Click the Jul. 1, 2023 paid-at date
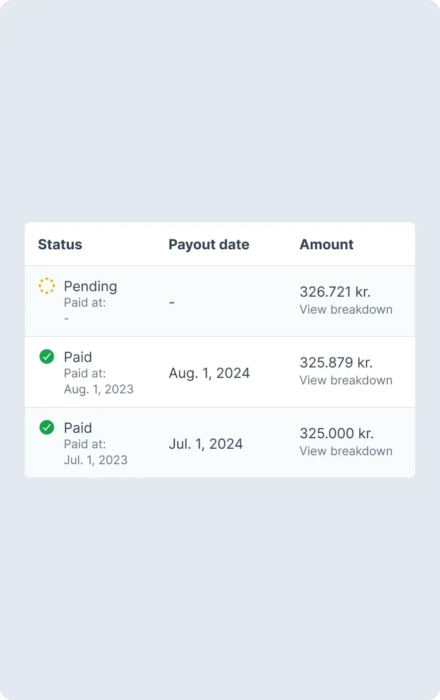Viewport: 440px width, 700px height. [96, 460]
